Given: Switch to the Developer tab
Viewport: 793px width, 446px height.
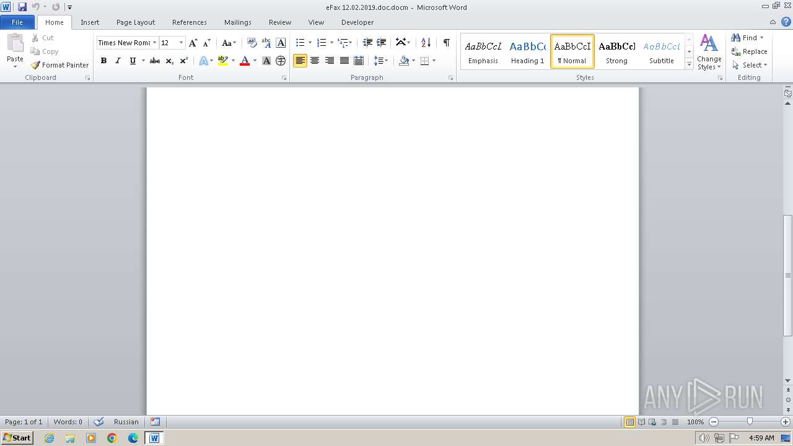Looking at the screenshot, I should click(x=357, y=22).
